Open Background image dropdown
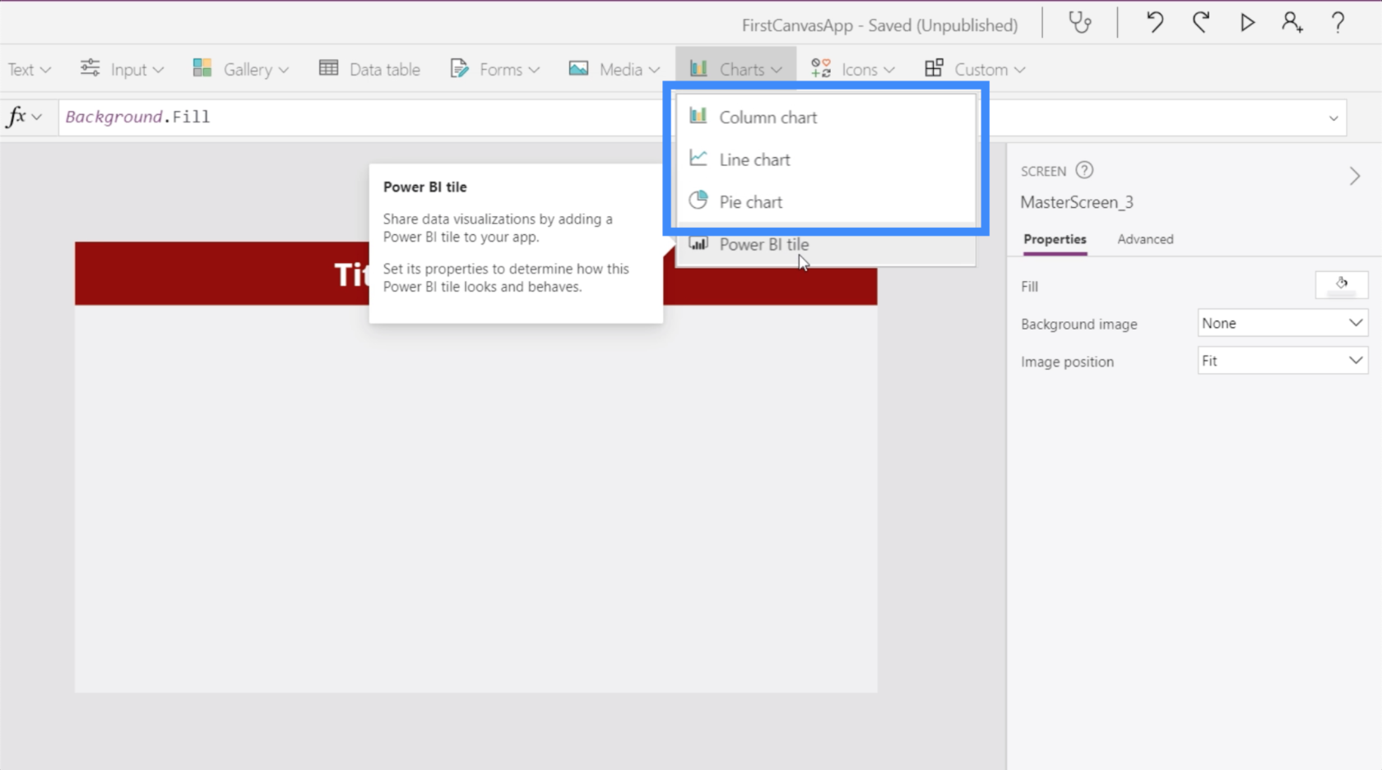The width and height of the screenshot is (1382, 770). pyautogui.click(x=1282, y=323)
